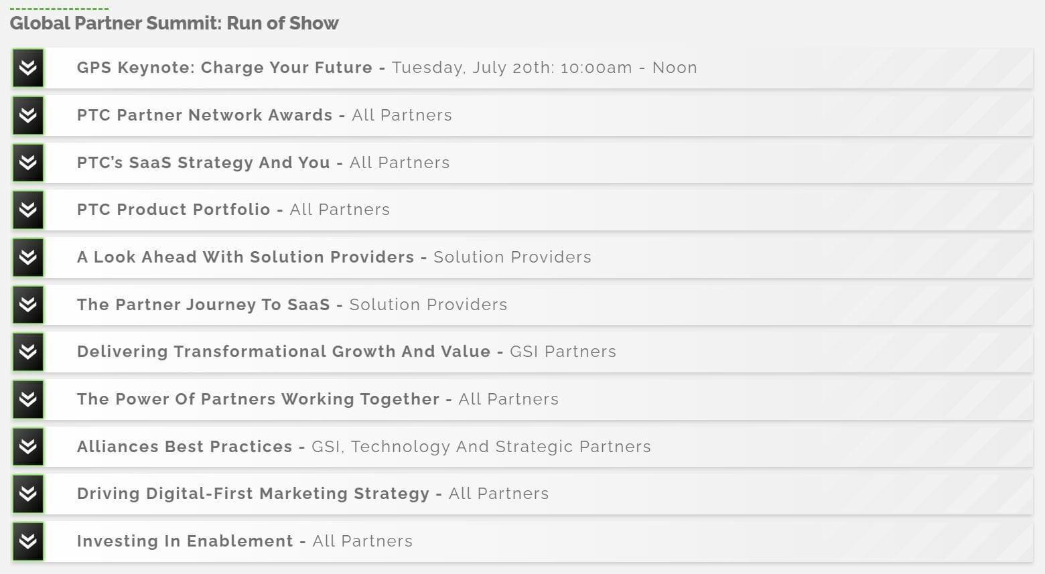Click arrow icon for Digital-First Marketing Strategy
Screen dimensions: 1045x574
pos(27,494)
